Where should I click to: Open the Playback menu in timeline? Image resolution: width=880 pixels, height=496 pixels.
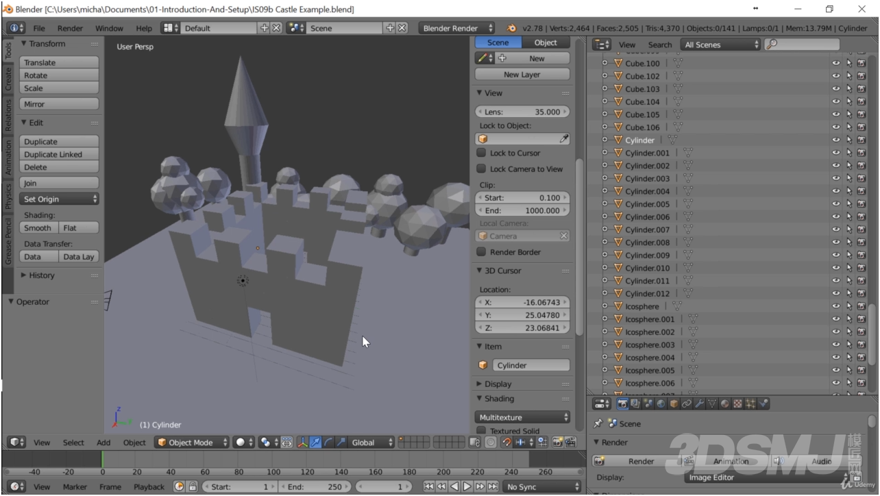click(x=149, y=486)
